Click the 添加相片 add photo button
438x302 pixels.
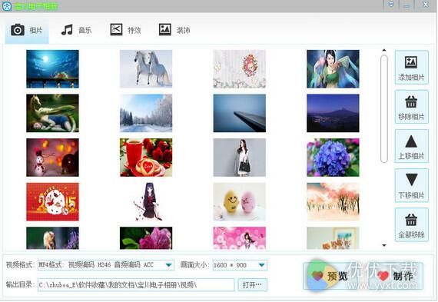pyautogui.click(x=411, y=68)
